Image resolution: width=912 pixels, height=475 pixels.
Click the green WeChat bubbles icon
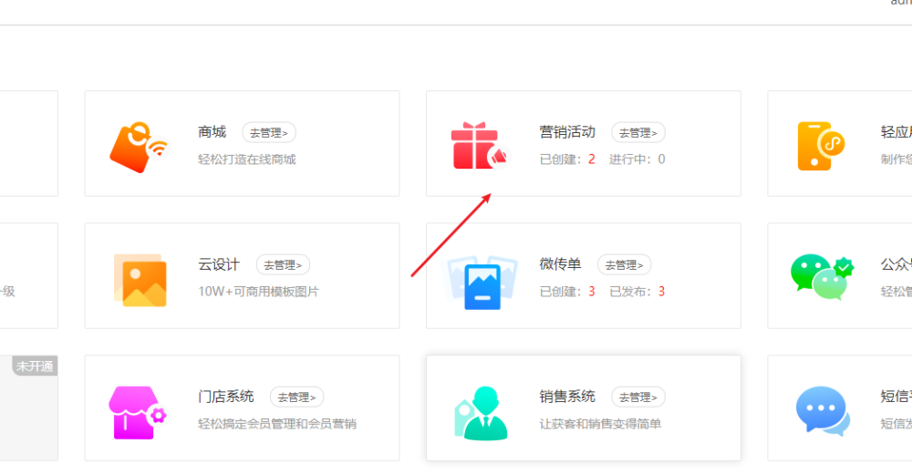coord(822,277)
